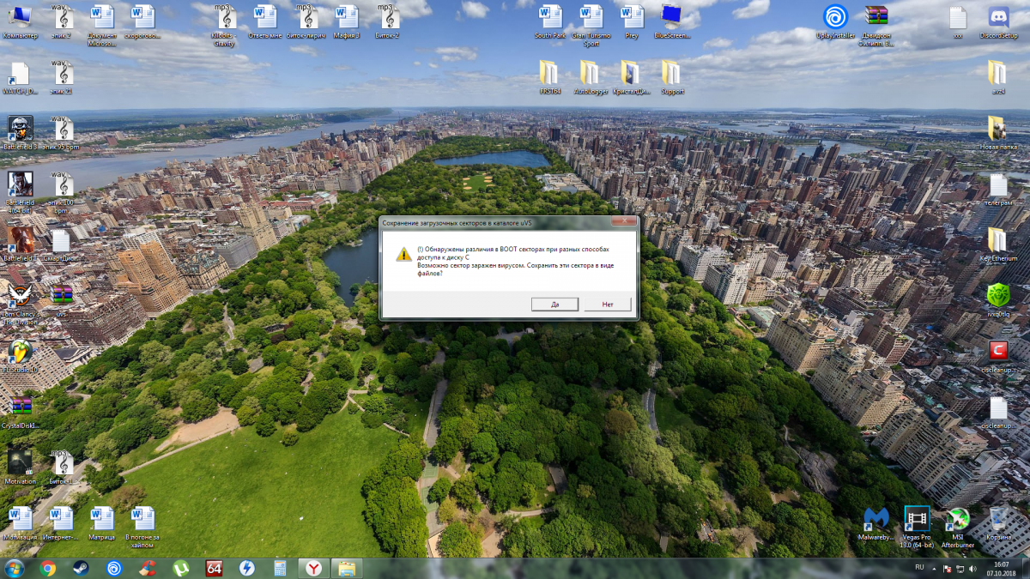Launch the ccsclean red application icon
Image resolution: width=1030 pixels, height=579 pixels.
pyautogui.click(x=997, y=357)
